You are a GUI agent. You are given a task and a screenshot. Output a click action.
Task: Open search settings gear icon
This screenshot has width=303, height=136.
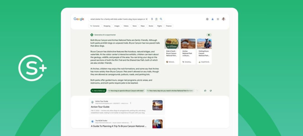(207, 19)
